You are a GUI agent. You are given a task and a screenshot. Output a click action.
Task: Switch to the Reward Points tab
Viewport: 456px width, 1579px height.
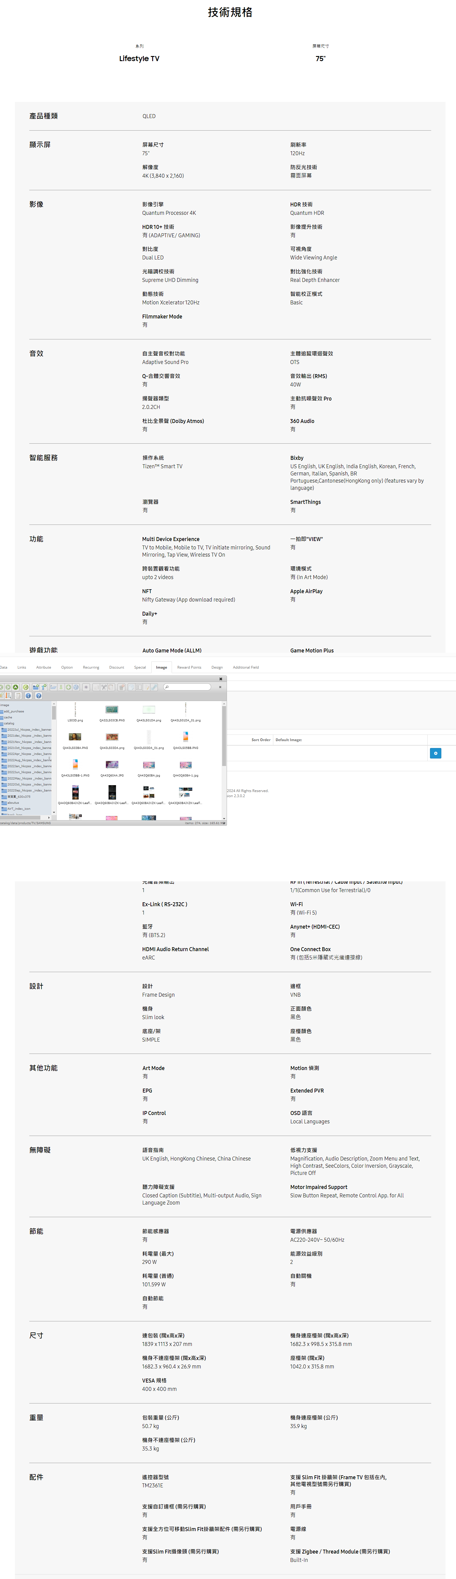tap(189, 667)
